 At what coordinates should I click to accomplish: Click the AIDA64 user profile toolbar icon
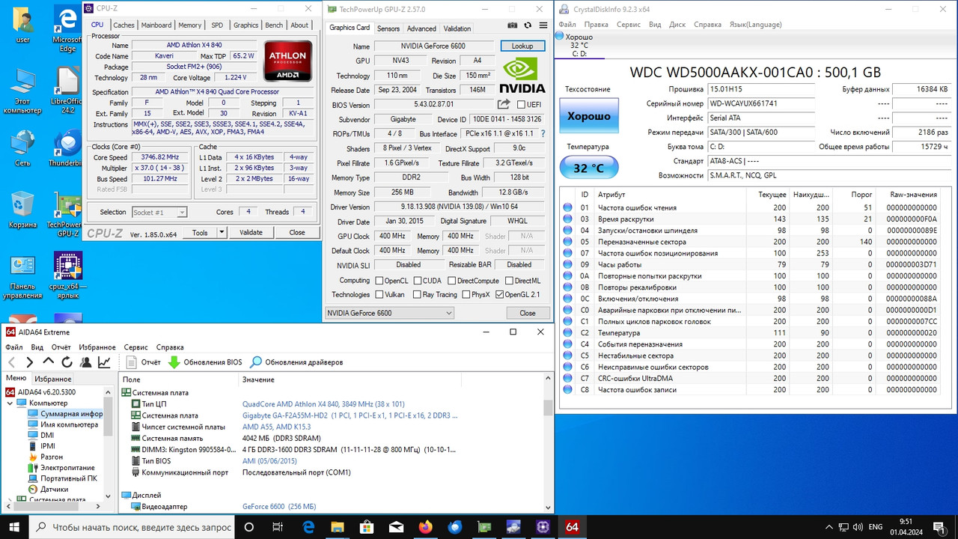pos(86,362)
